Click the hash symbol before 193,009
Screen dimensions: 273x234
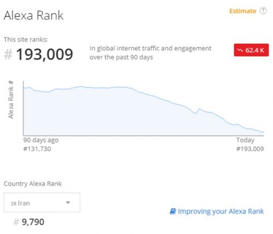8,55
